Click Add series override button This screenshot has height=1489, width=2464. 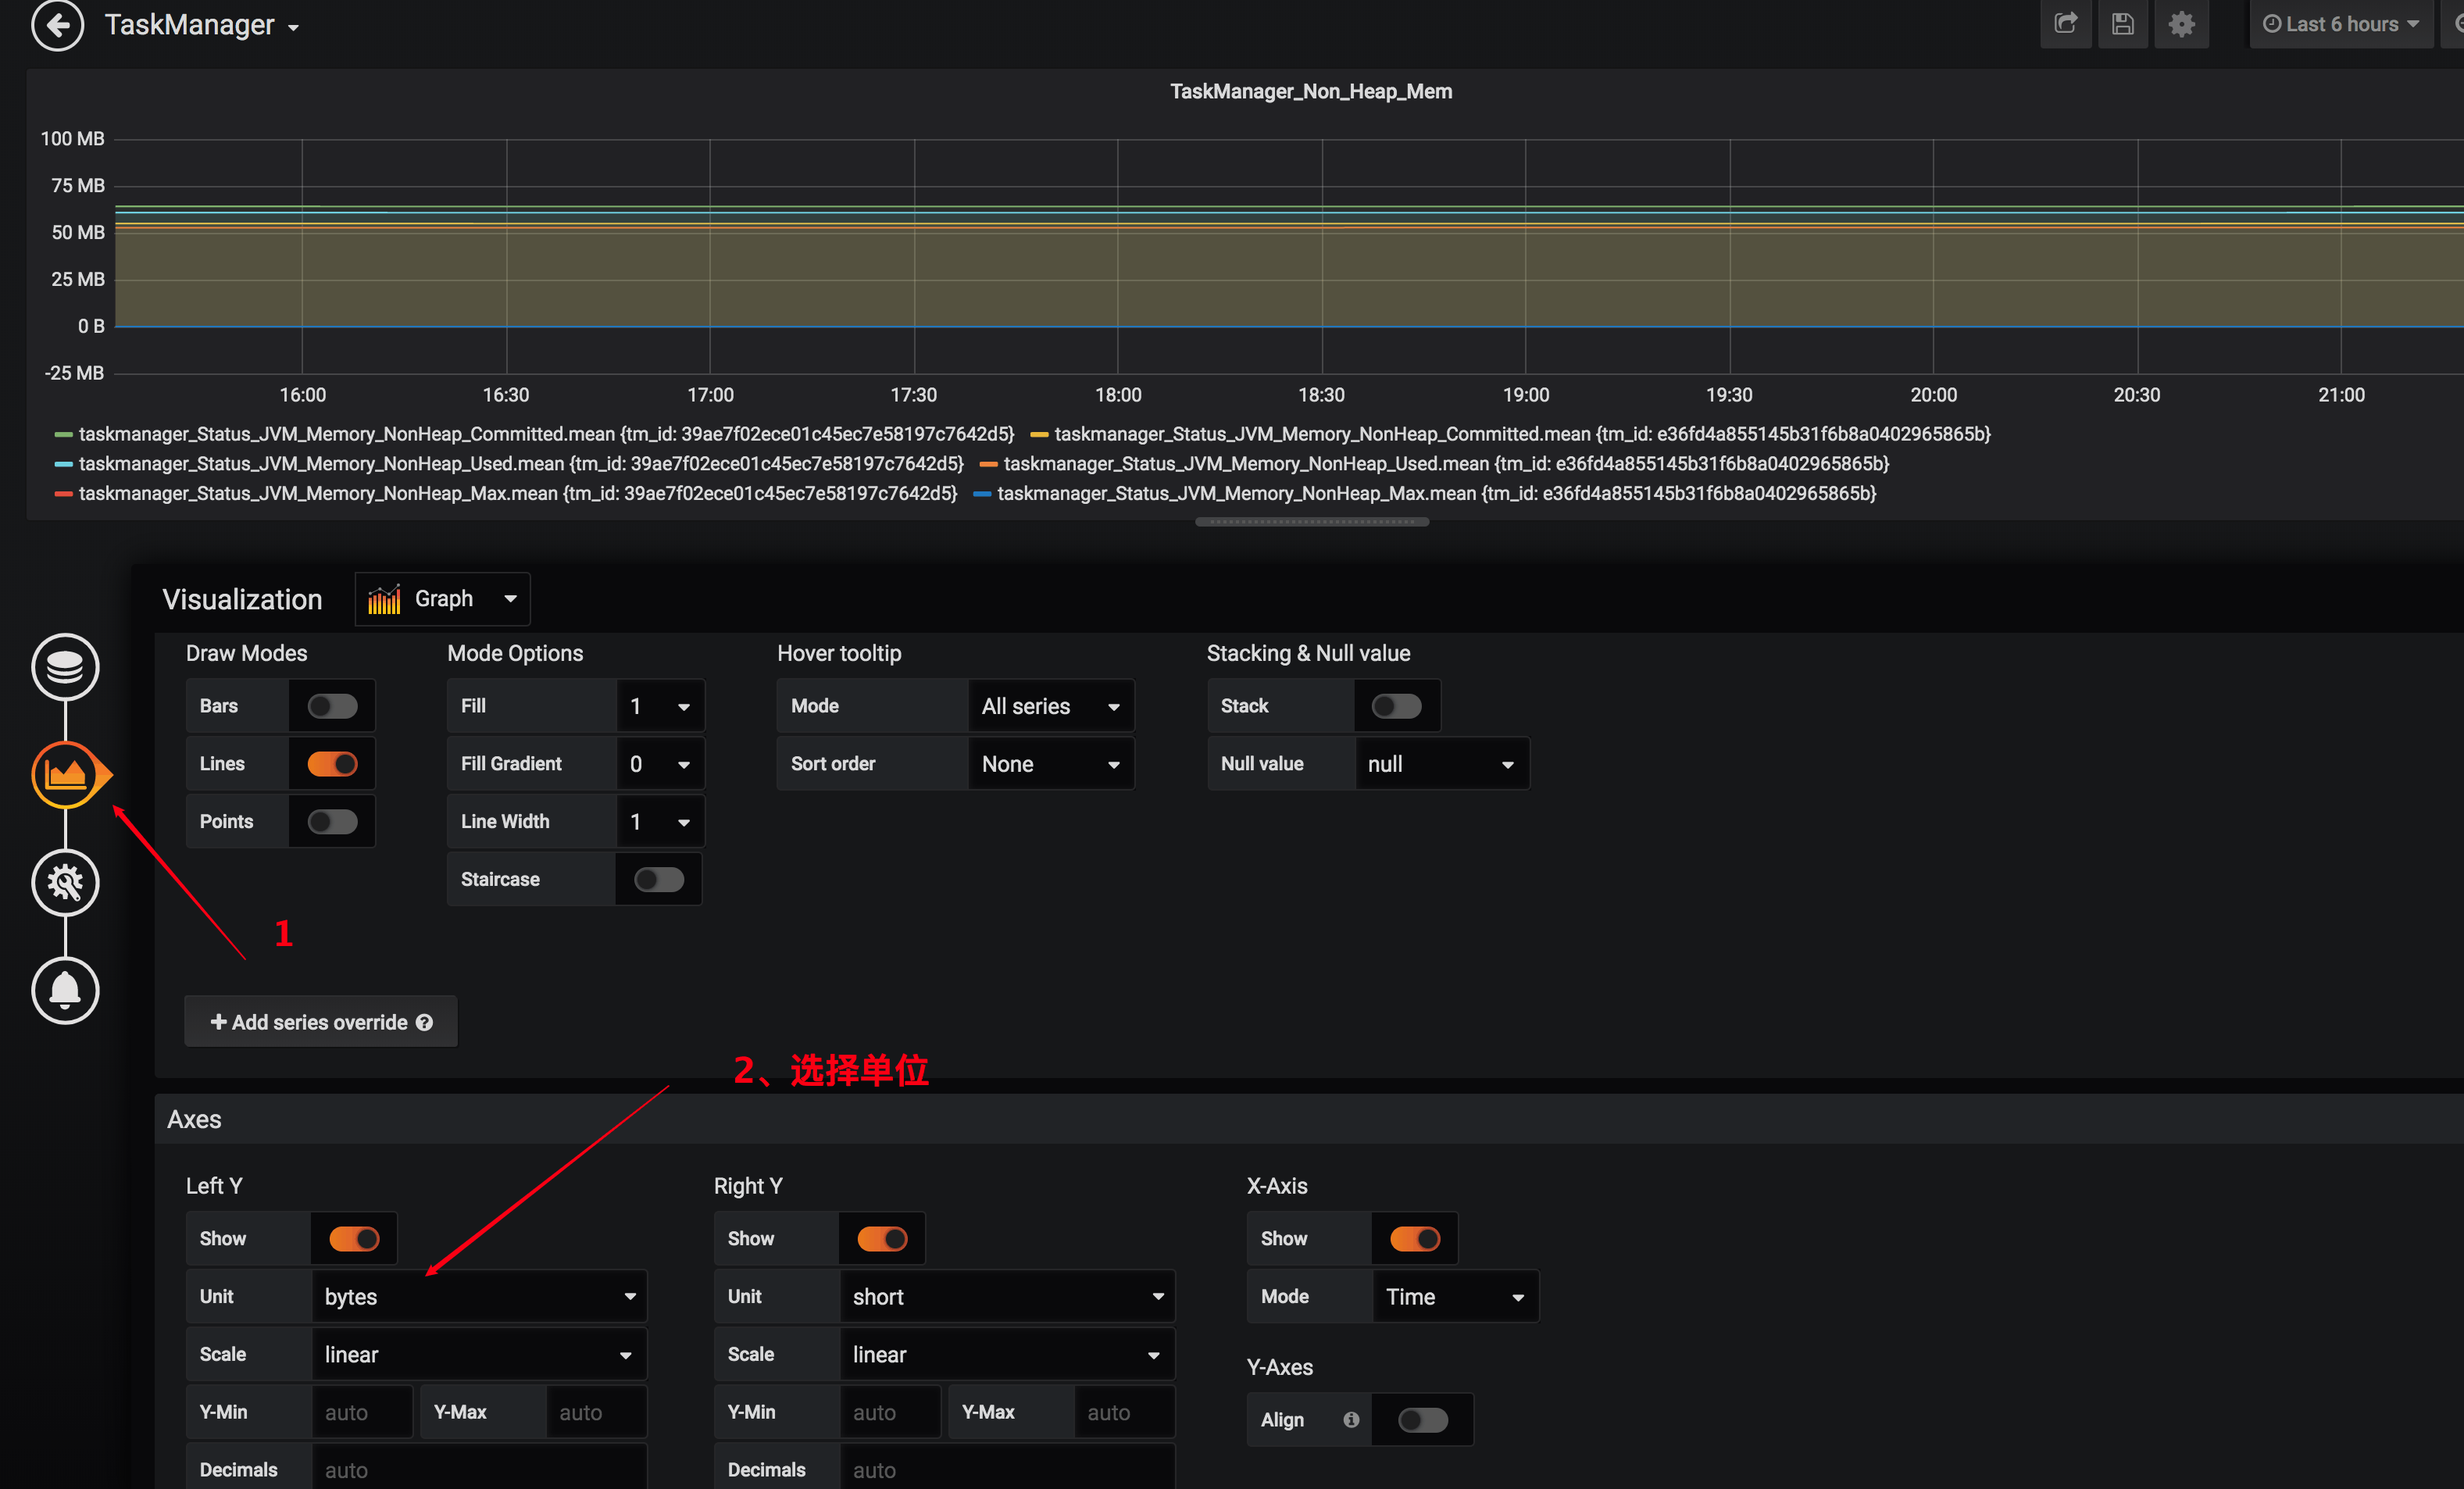(x=321, y=1022)
